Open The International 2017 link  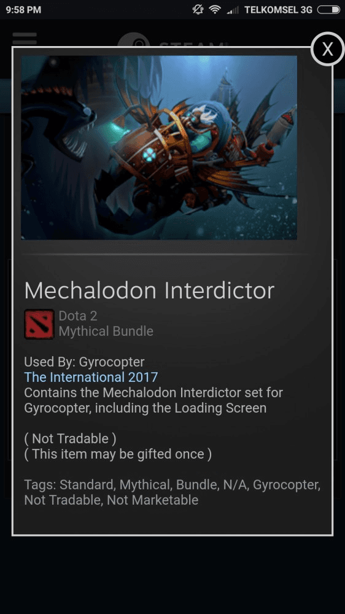tap(91, 377)
